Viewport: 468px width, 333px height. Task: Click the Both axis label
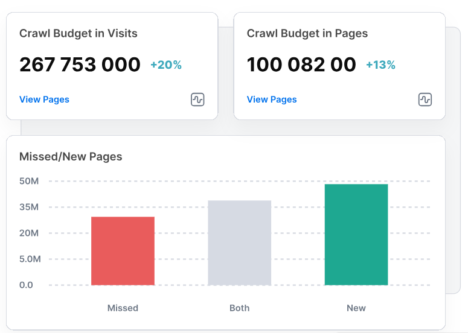click(x=240, y=308)
